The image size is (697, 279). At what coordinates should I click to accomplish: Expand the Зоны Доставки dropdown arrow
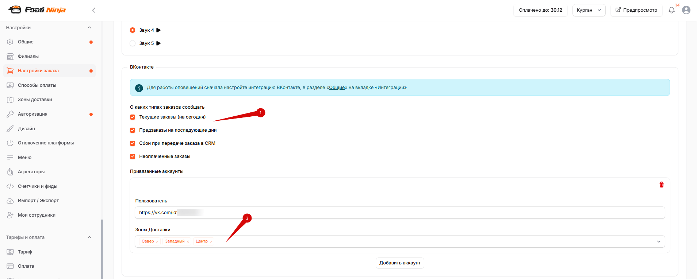[659, 241]
